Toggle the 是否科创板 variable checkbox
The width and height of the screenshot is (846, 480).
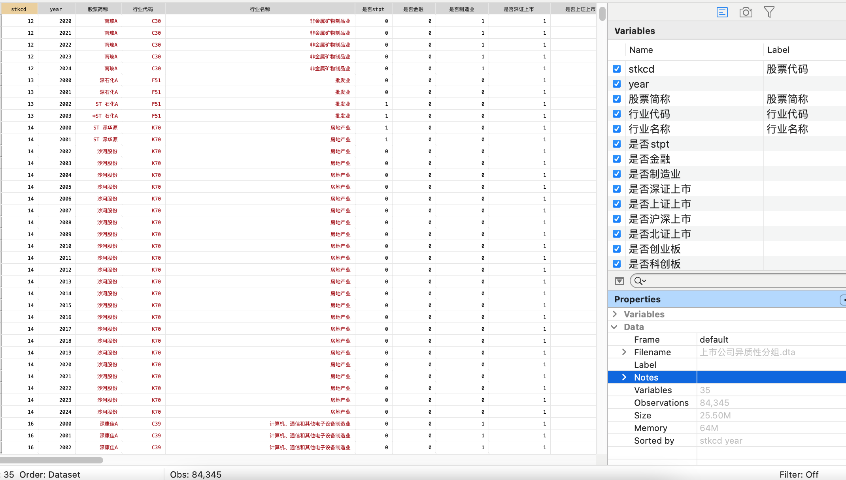point(617,264)
